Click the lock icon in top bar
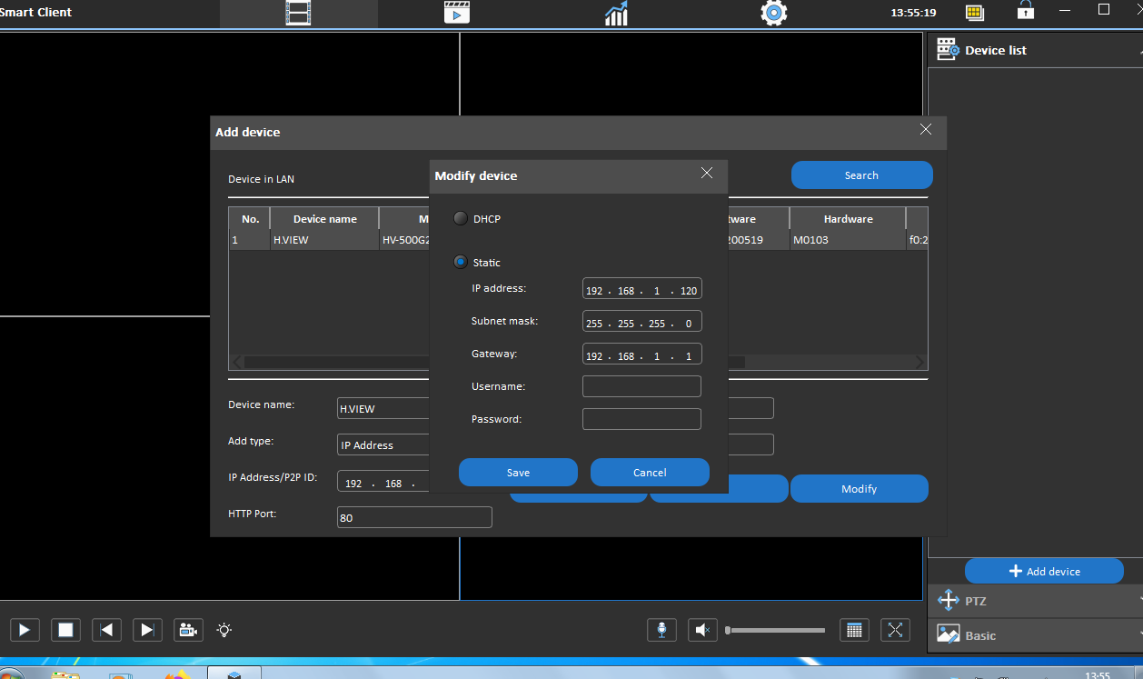 (1026, 11)
